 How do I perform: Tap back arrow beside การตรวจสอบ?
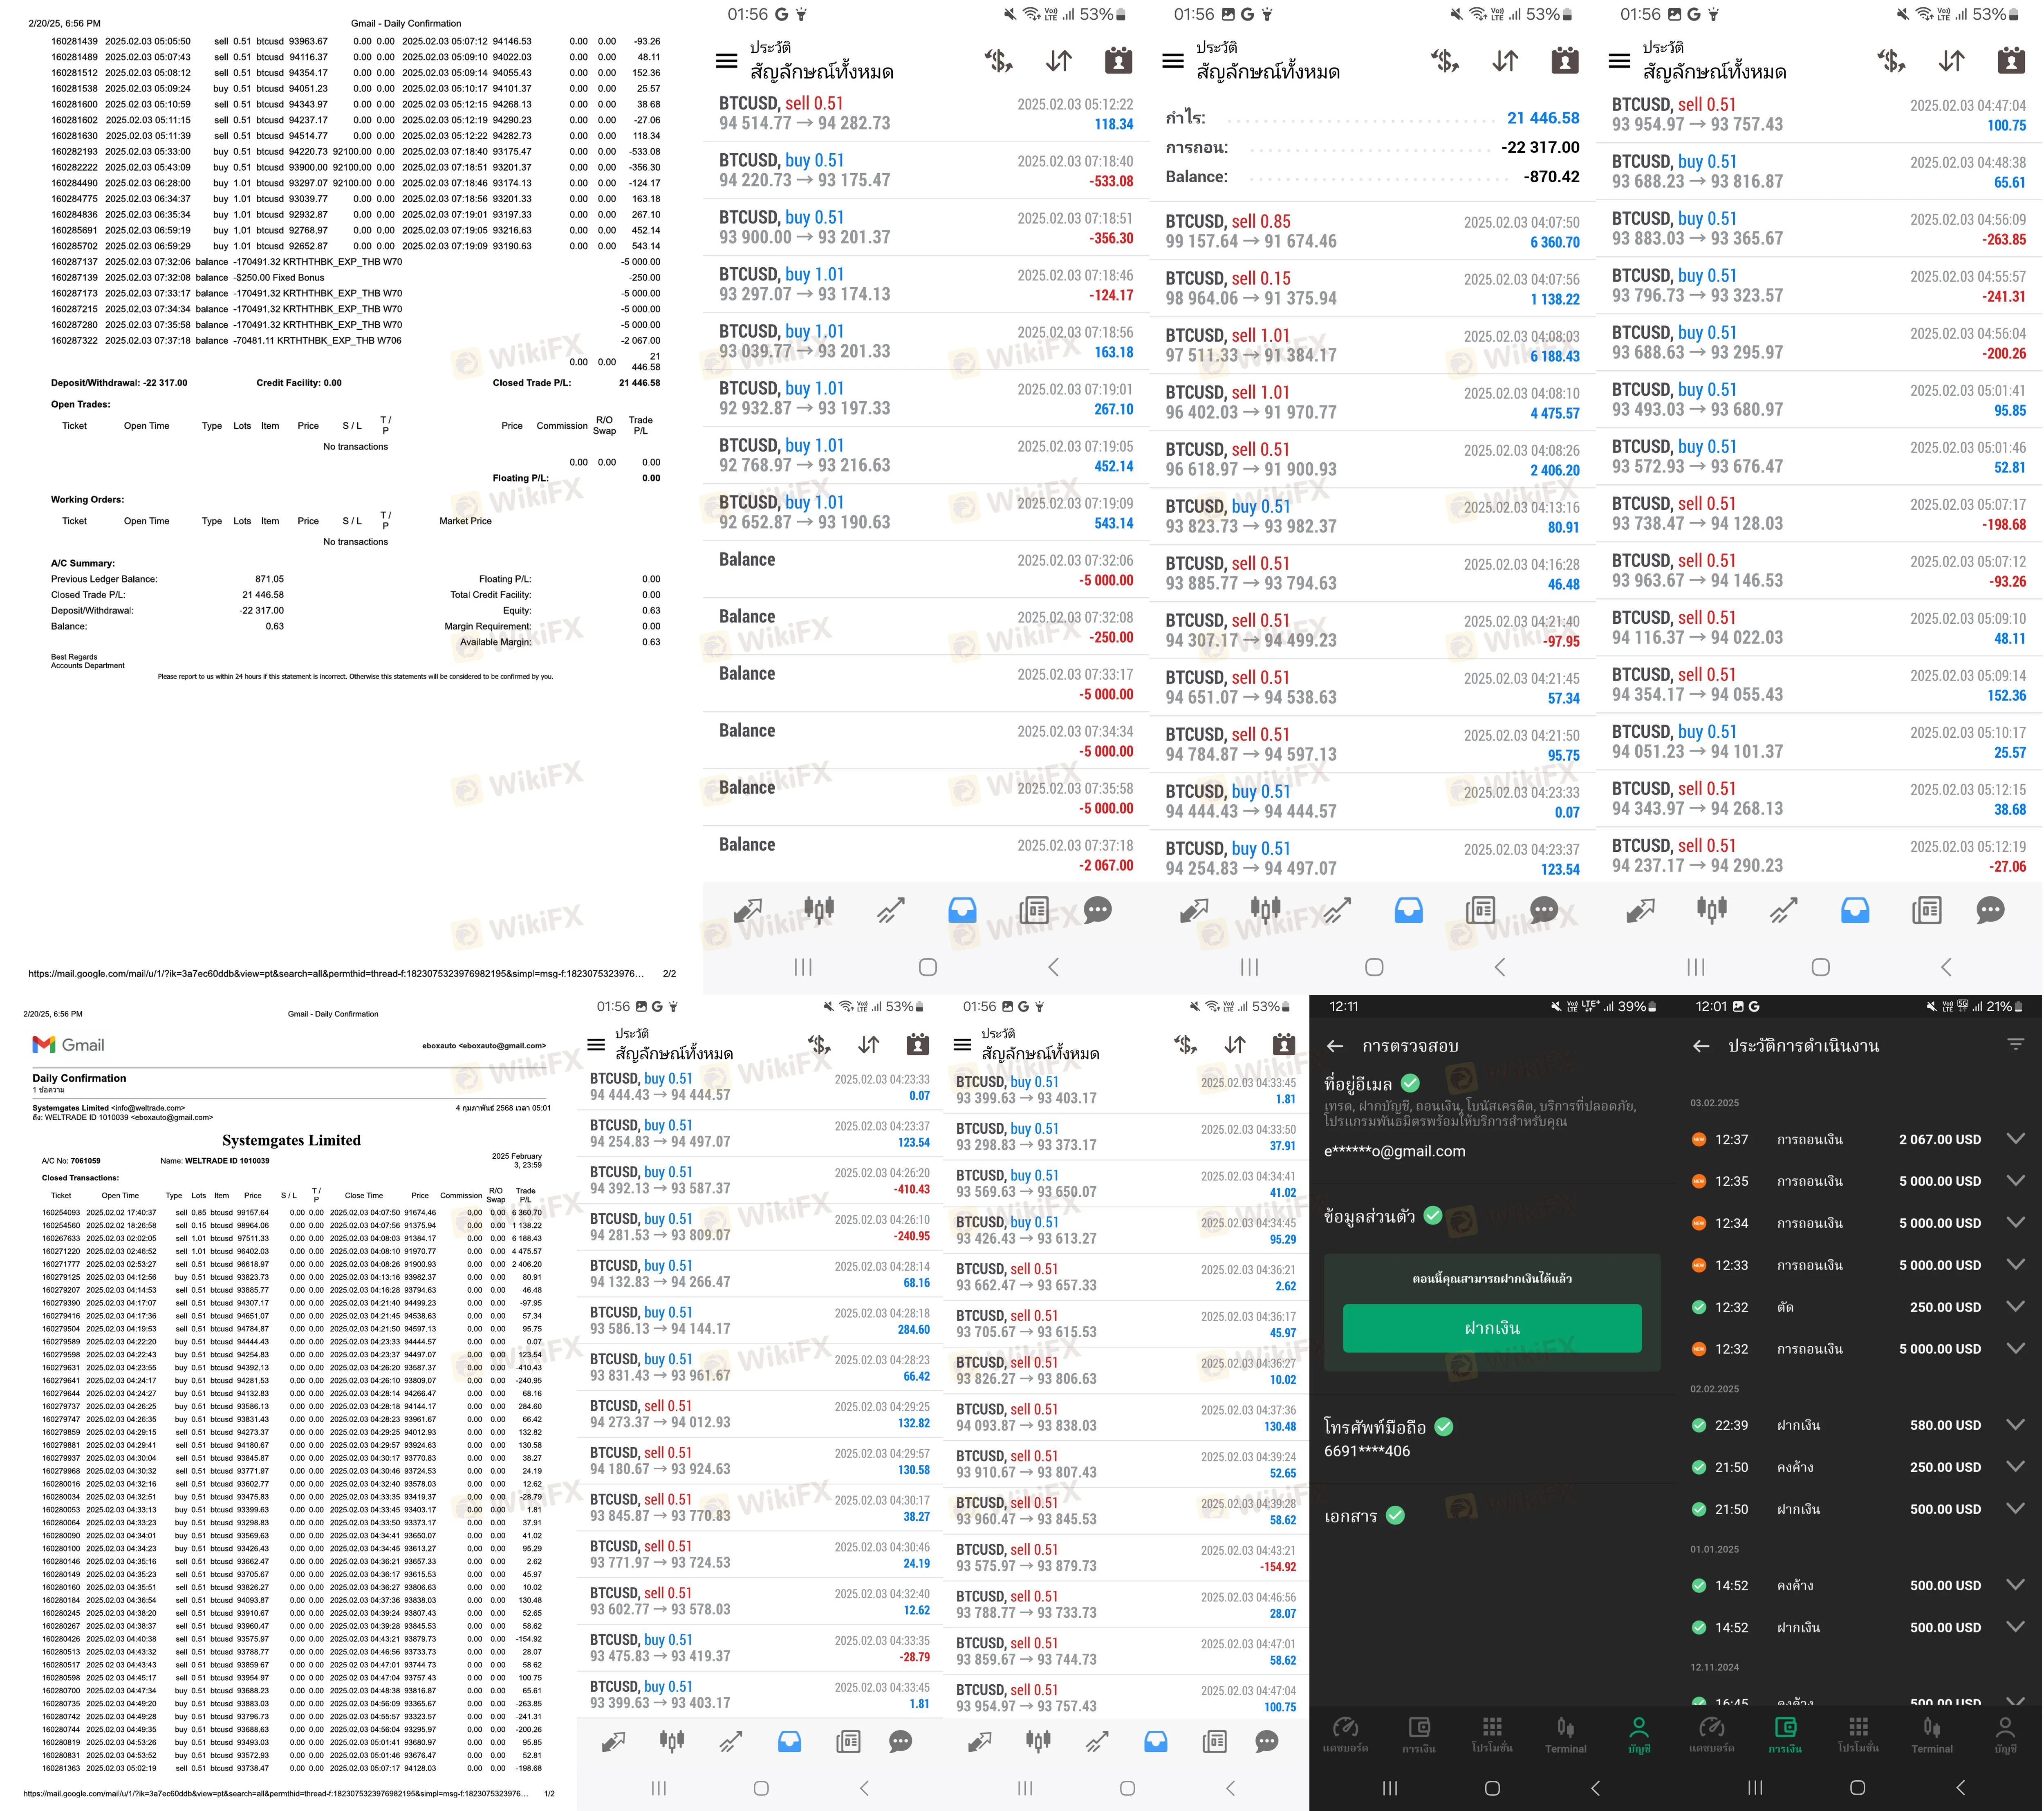[1335, 1046]
